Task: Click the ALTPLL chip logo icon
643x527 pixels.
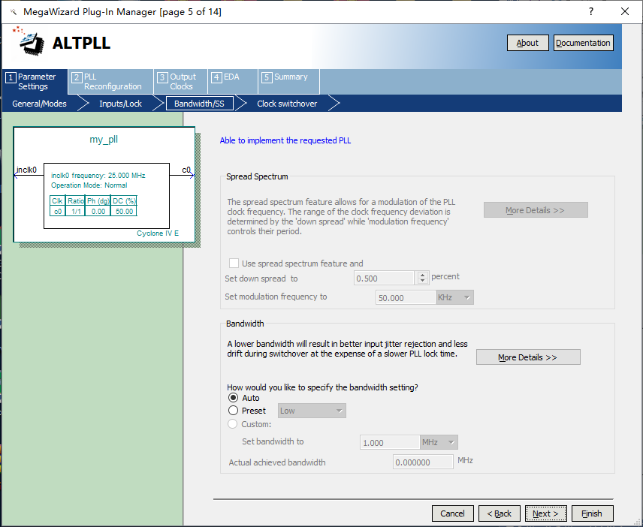Action: pyautogui.click(x=31, y=43)
